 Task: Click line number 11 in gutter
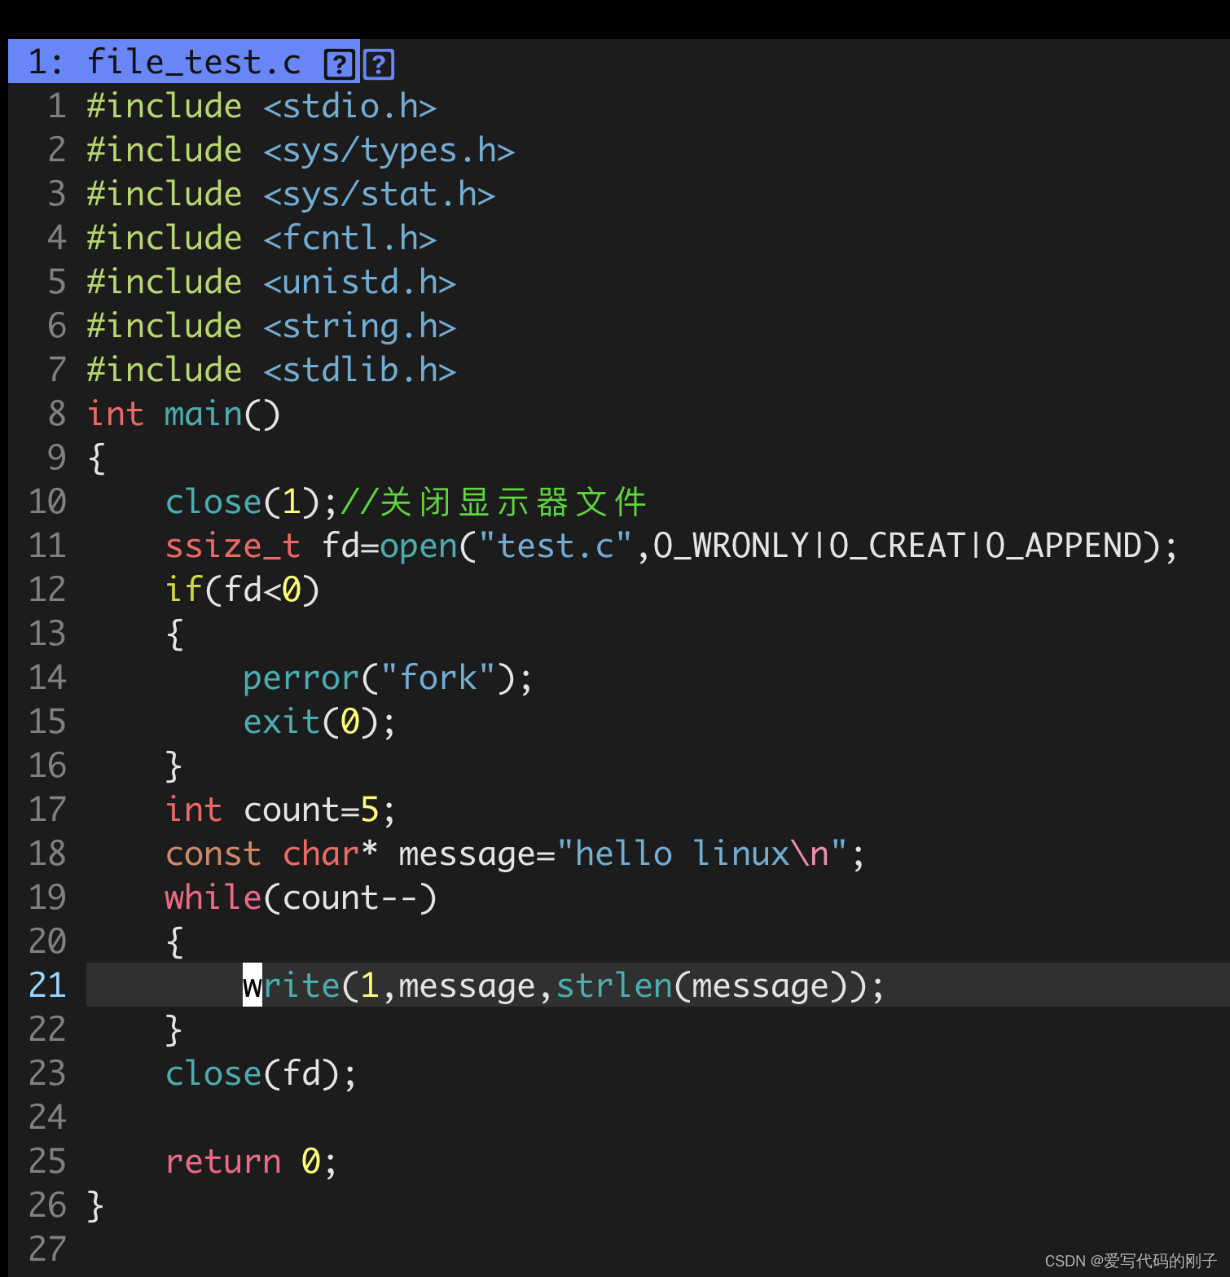click(47, 546)
